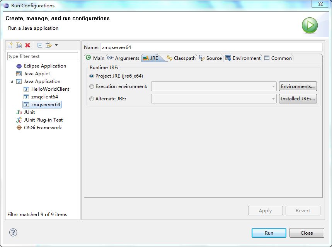Switch to the Classpath tab

click(181, 58)
